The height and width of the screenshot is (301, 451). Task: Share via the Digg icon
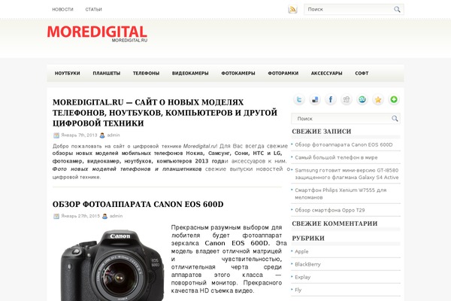[347, 99]
